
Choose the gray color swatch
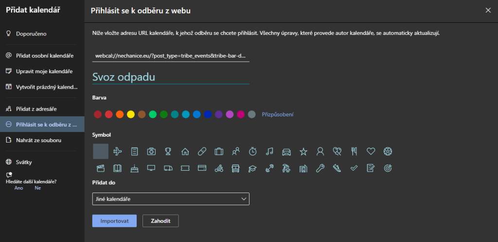click(251, 114)
